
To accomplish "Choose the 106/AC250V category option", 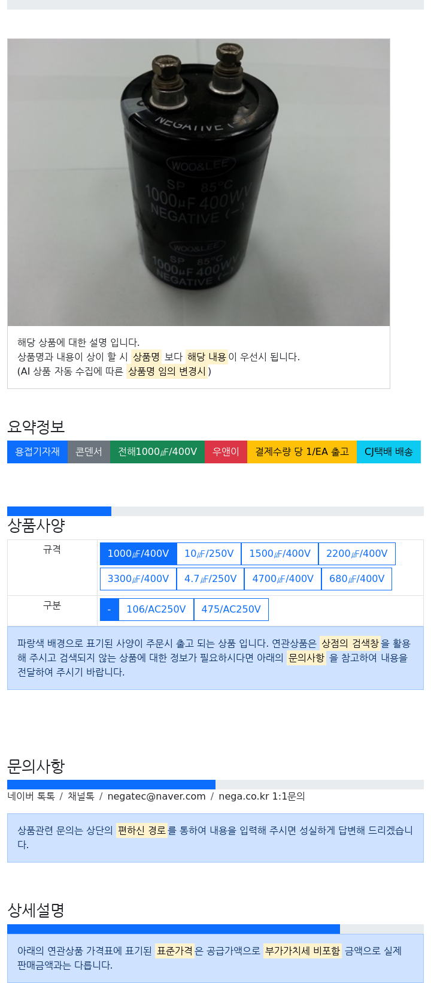I will tap(156, 610).
